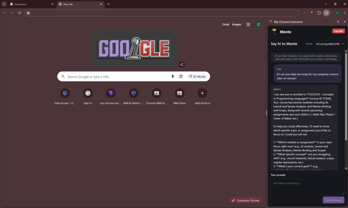Viewport: 348px width, 208px height.
Task: Click your message about computer science class
Action: (x=307, y=73)
